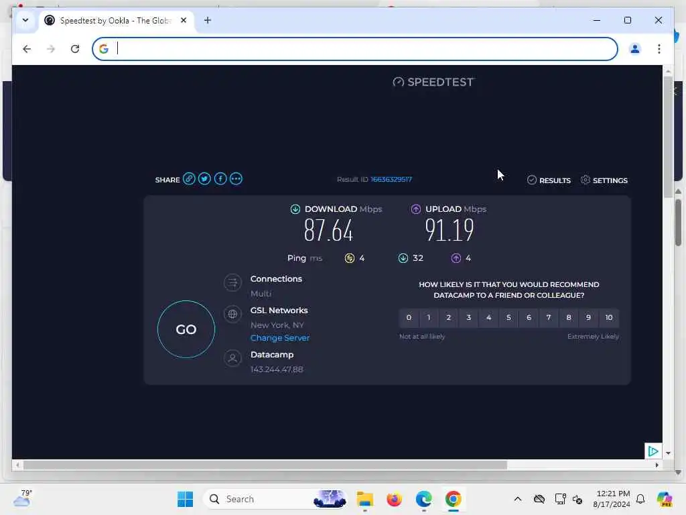Open Copilot preview from taskbar
Image resolution: width=686 pixels, height=515 pixels.
pyautogui.click(x=665, y=499)
